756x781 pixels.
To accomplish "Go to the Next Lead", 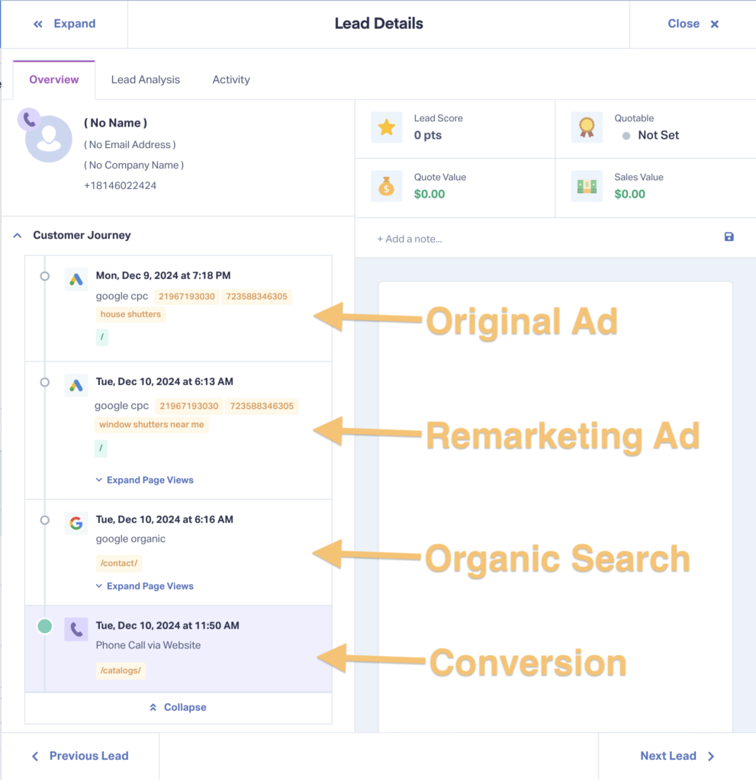I will [677, 756].
